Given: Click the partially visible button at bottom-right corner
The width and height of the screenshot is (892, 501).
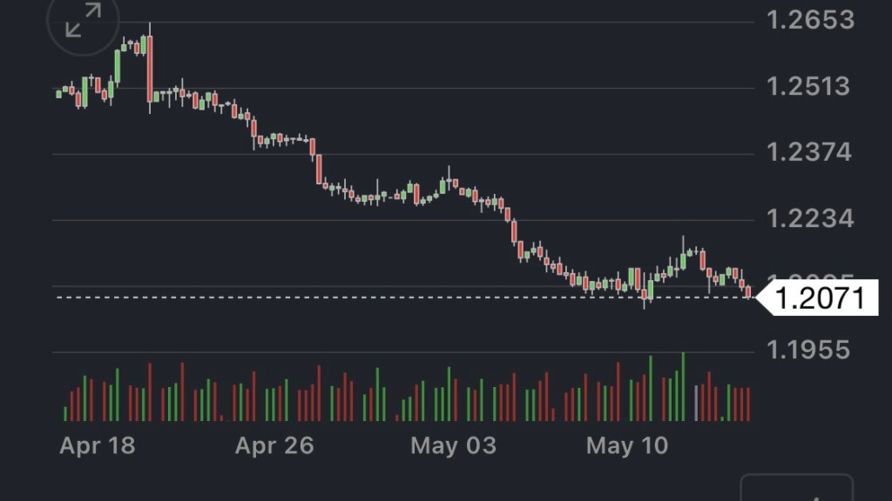Looking at the screenshot, I should click(x=796, y=489).
